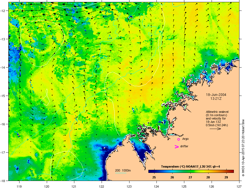
Task: Click the 0.5m/s velocity scale arrow
Action: point(215,129)
